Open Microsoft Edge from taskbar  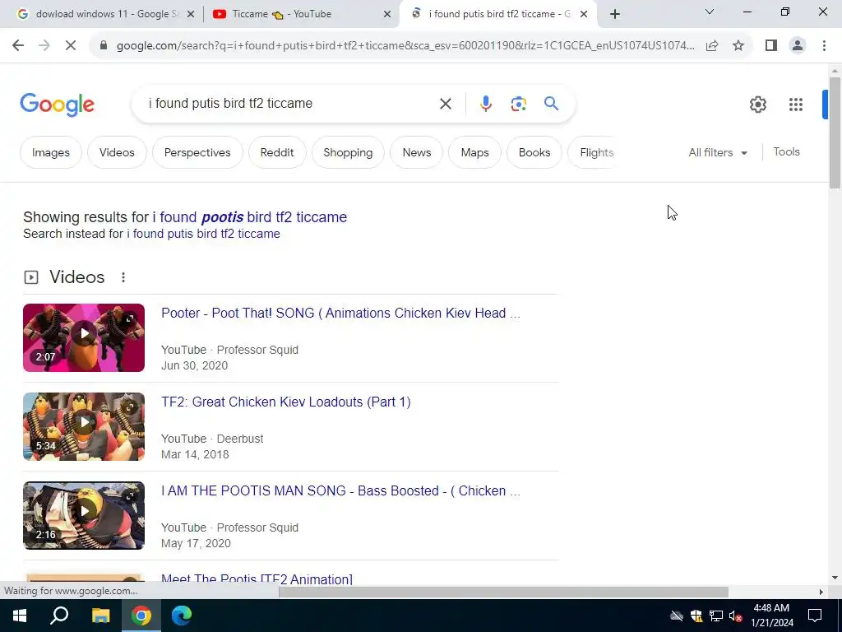tap(182, 616)
